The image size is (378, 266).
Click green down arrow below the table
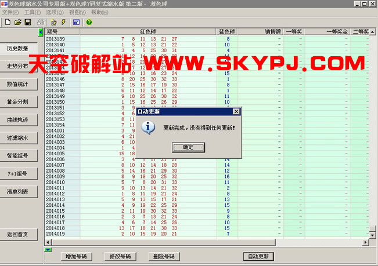pos(49,249)
